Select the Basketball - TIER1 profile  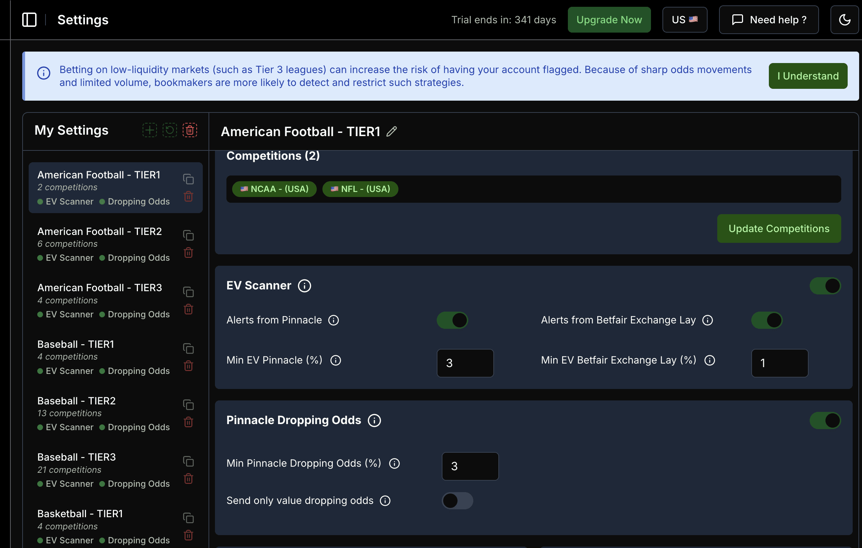[x=80, y=513]
